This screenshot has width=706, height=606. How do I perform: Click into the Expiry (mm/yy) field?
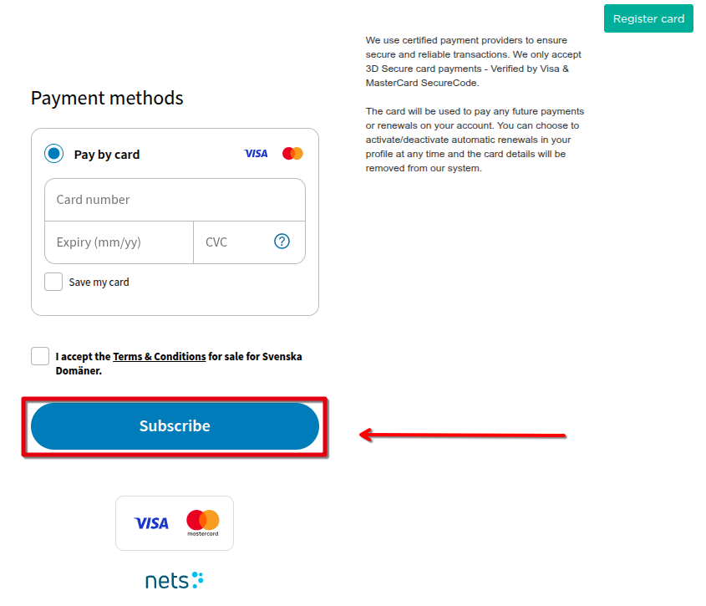[x=119, y=242]
